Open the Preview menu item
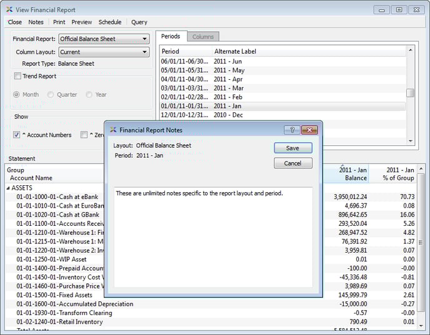 point(81,22)
